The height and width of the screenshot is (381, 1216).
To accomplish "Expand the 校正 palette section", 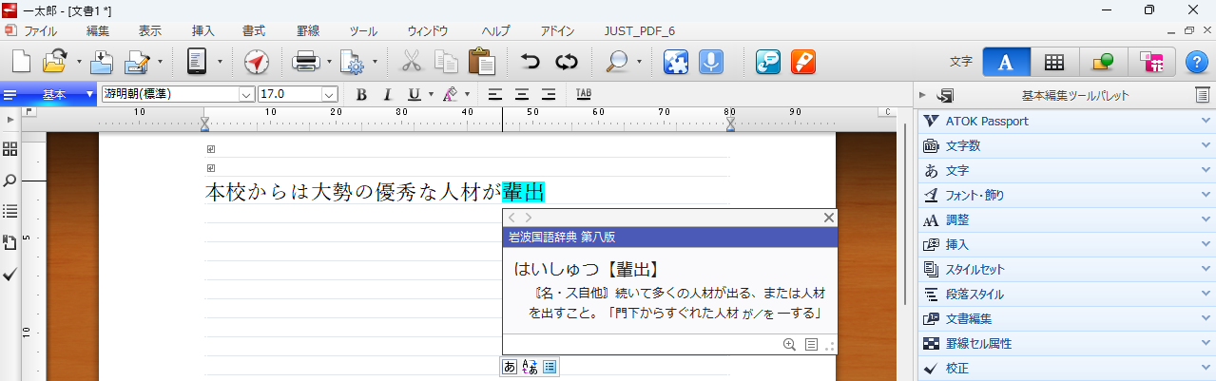I will tap(1065, 369).
